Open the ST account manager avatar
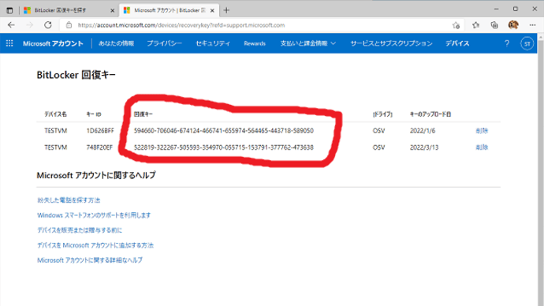Image resolution: width=544 pixels, height=306 pixels. [527, 43]
